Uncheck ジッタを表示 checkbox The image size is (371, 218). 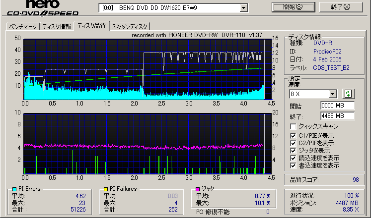293,151
